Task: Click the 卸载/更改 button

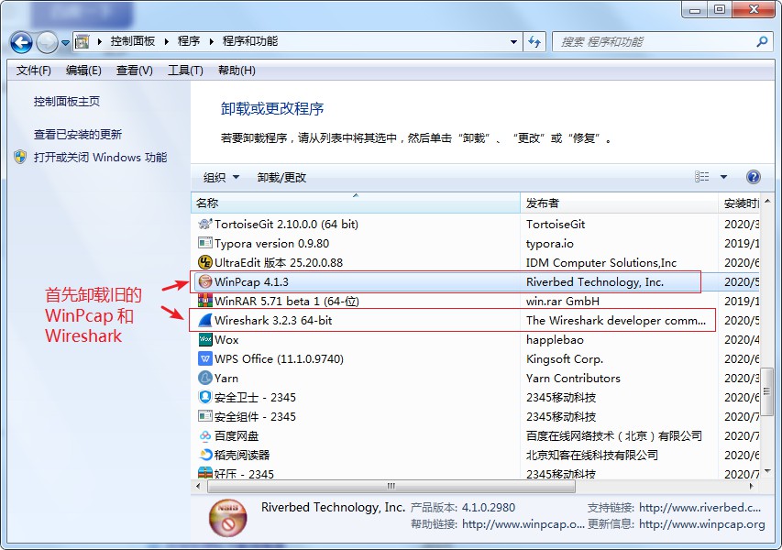Action: 281,177
